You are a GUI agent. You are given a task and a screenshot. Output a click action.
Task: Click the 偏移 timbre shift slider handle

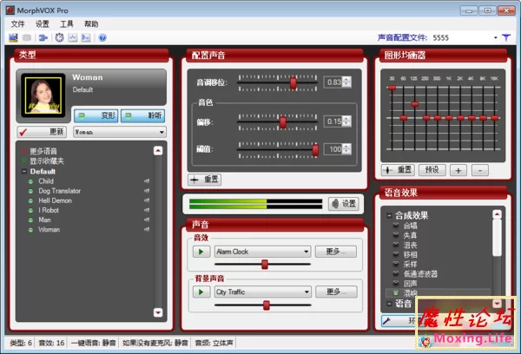coord(283,122)
